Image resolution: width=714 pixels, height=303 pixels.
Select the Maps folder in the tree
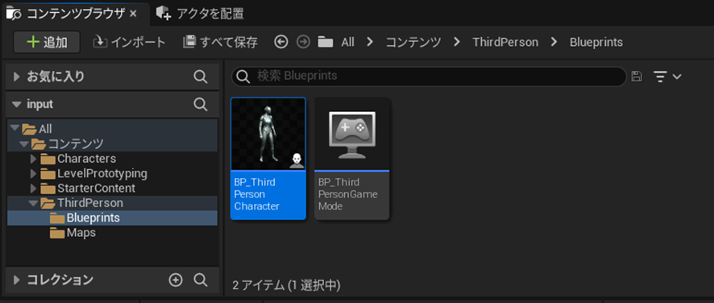click(x=113, y=233)
